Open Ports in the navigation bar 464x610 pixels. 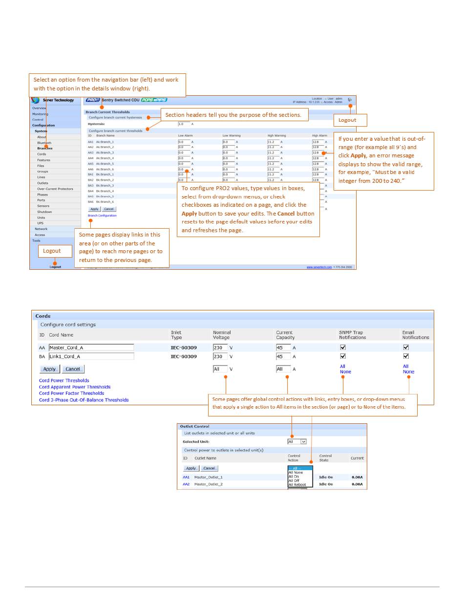(41, 200)
